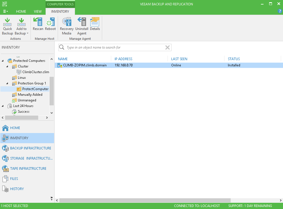Click the Last 24 Hours gear icon

(10, 106)
